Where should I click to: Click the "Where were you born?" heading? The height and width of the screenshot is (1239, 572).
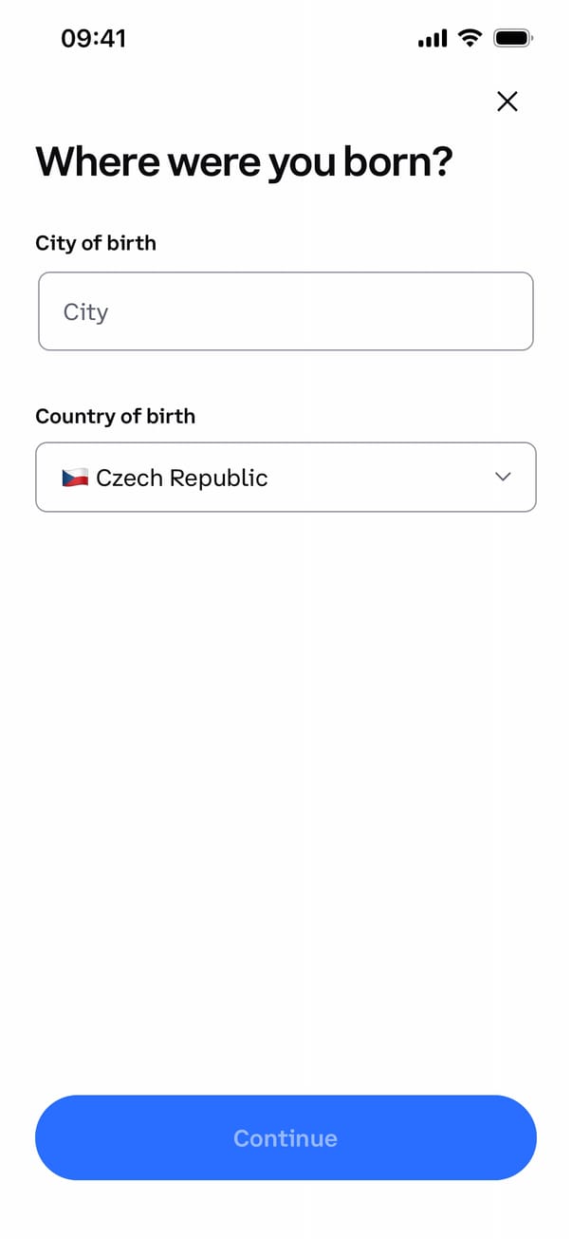[244, 162]
